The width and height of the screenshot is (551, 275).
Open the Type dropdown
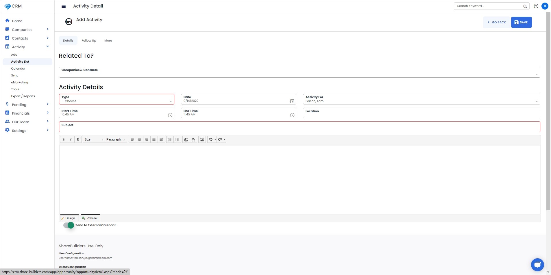pos(117,99)
